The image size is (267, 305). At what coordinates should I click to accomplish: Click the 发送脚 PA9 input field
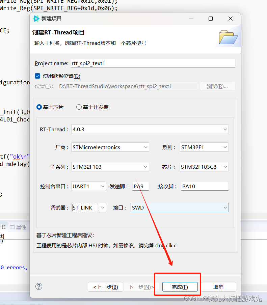coord(141,186)
